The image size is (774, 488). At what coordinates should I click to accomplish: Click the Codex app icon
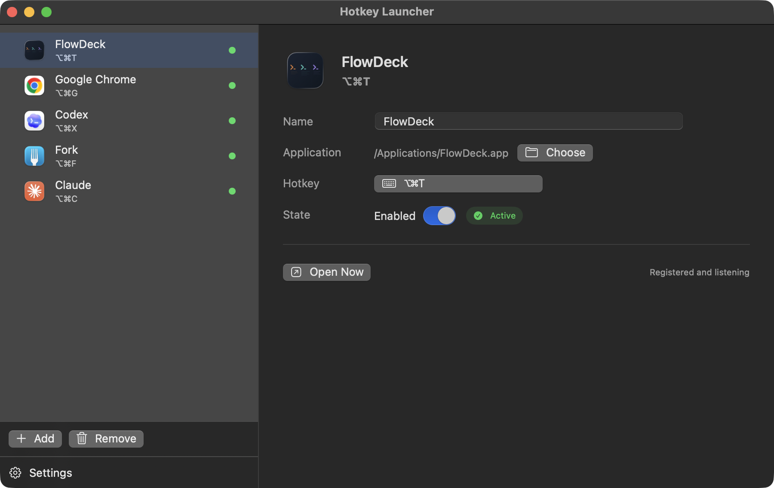coord(34,121)
